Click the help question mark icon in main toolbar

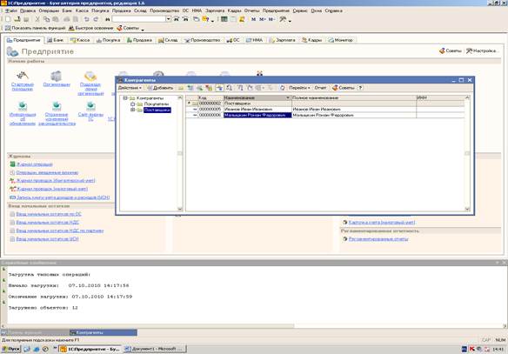[x=205, y=19]
